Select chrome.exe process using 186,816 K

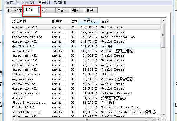click(x=86, y=27)
